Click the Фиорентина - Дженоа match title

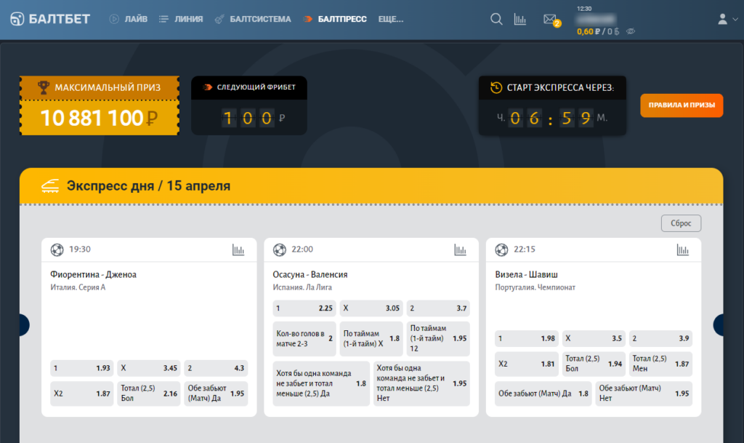point(94,274)
